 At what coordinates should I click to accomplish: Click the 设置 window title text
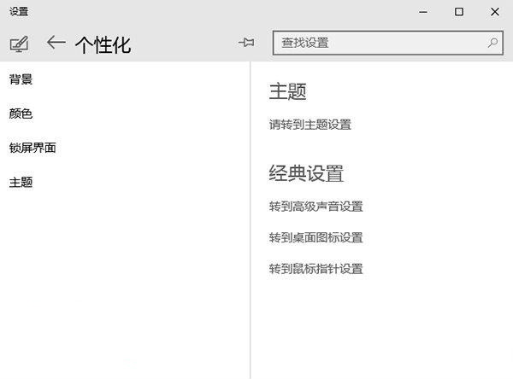click(x=19, y=12)
